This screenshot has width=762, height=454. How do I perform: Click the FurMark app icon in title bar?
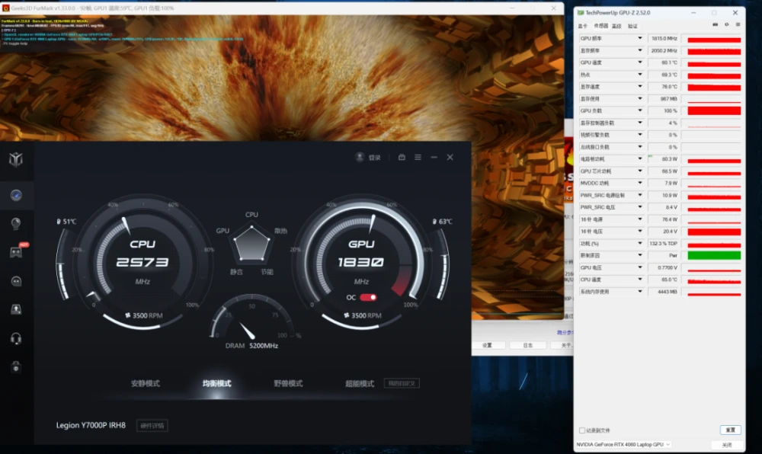pos(6,8)
